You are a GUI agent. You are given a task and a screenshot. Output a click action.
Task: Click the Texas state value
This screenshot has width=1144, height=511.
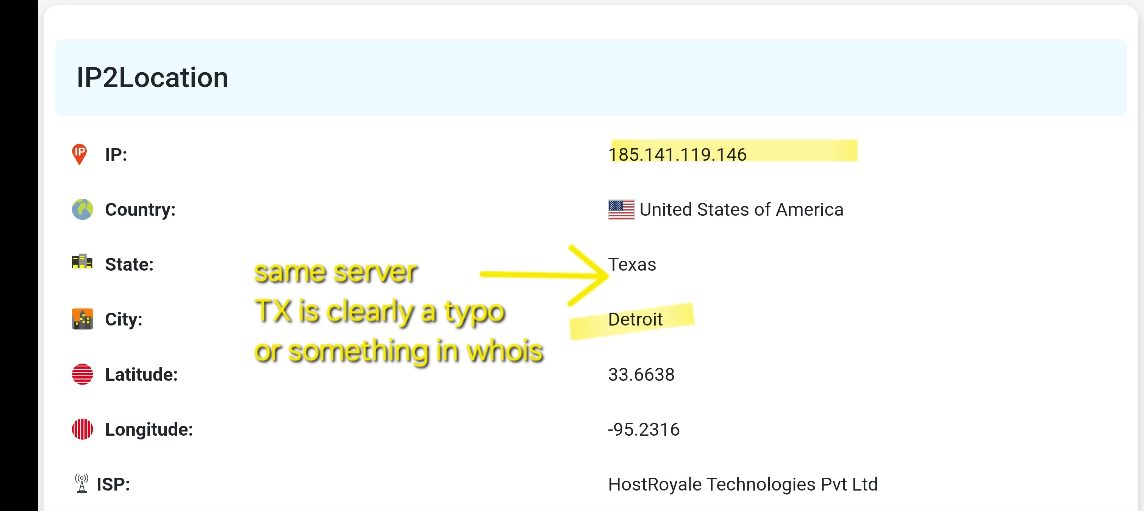tap(632, 264)
